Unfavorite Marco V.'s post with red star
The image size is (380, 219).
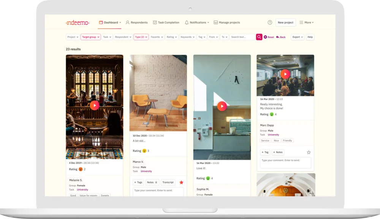point(181,182)
